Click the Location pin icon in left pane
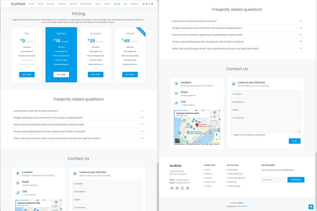The height and width of the screenshot is (211, 317). 18,173
